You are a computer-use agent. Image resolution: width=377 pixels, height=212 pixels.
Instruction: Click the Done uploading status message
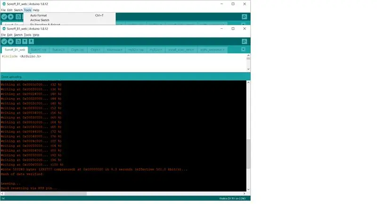[11, 77]
